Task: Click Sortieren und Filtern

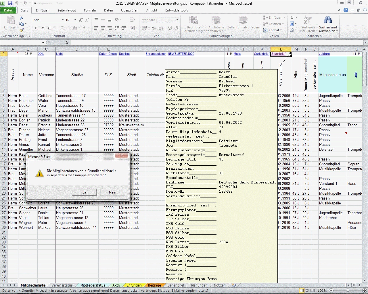Action: click(x=307, y=24)
